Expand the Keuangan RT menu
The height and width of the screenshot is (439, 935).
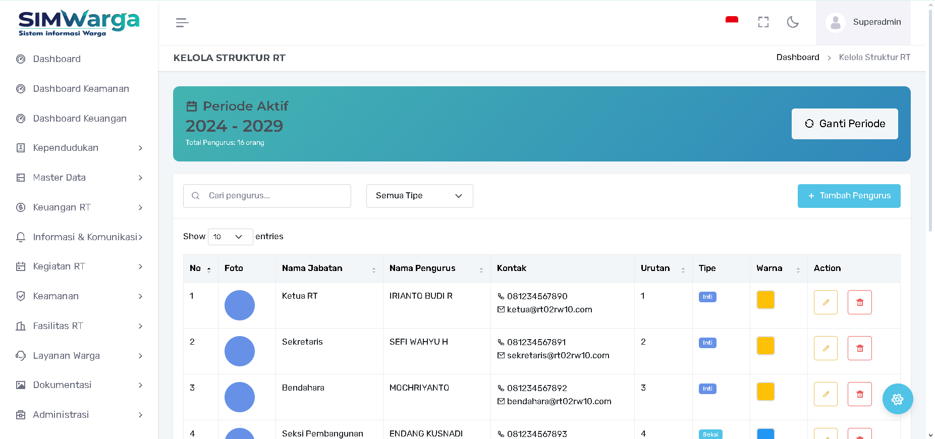[79, 207]
